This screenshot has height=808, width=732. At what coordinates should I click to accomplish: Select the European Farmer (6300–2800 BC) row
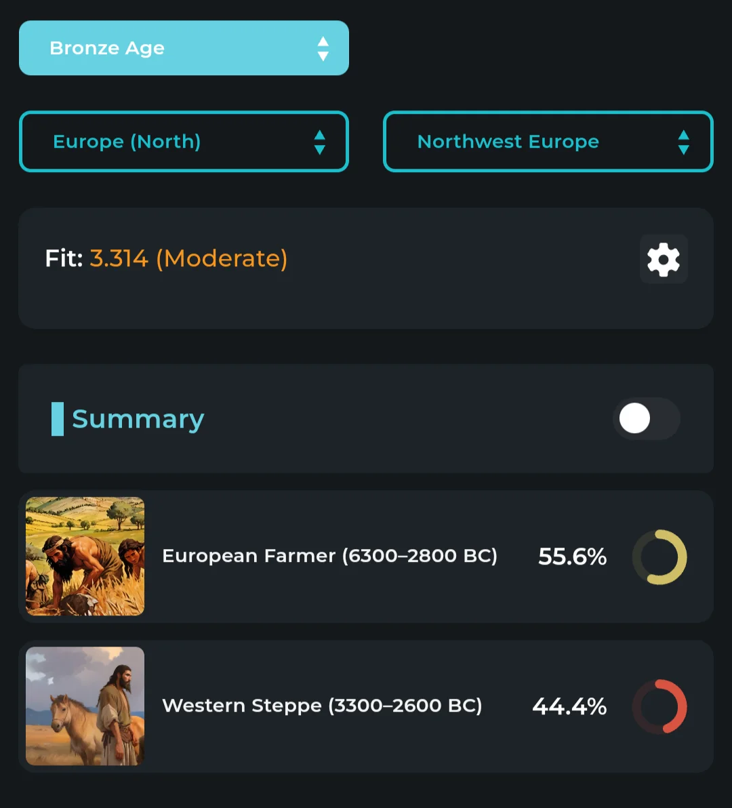tap(366, 557)
